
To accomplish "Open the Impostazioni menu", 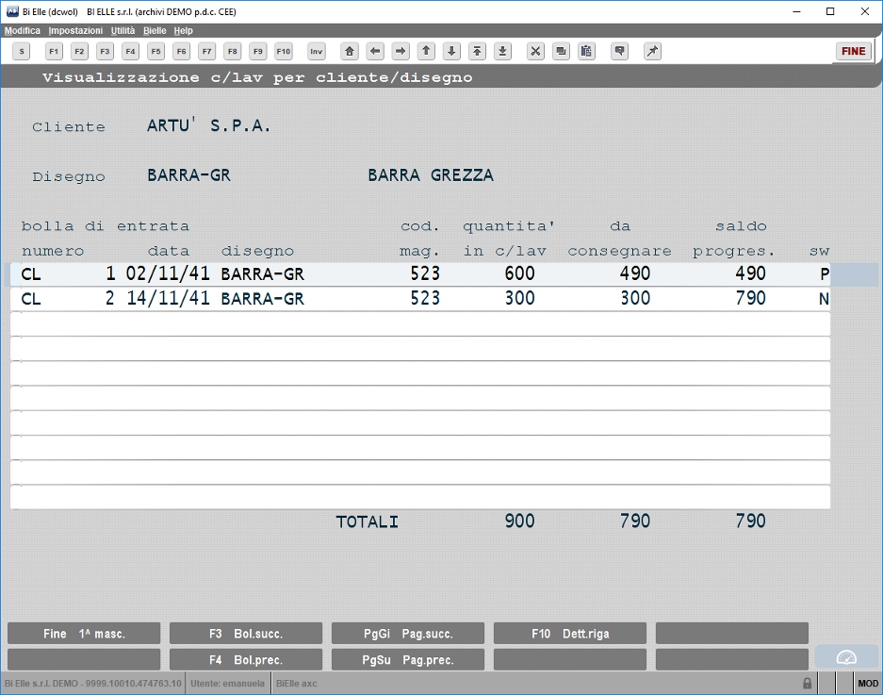I will (75, 30).
